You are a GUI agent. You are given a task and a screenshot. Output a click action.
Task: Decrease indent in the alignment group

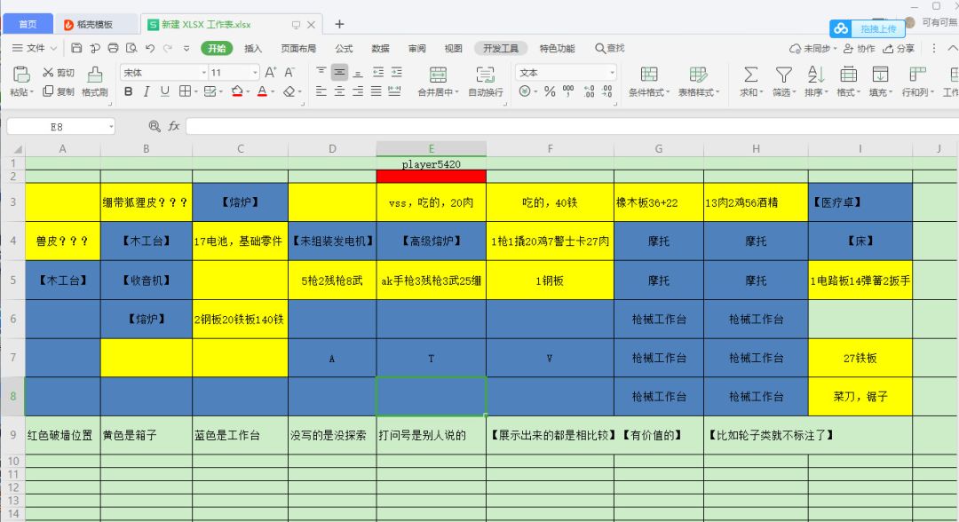pyautogui.click(x=378, y=72)
